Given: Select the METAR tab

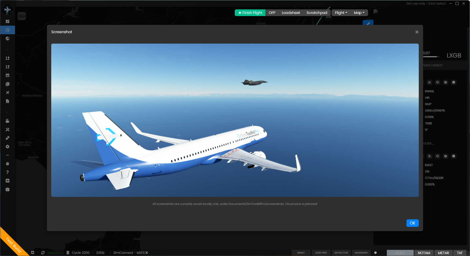Looking at the screenshot, I should [443, 253].
